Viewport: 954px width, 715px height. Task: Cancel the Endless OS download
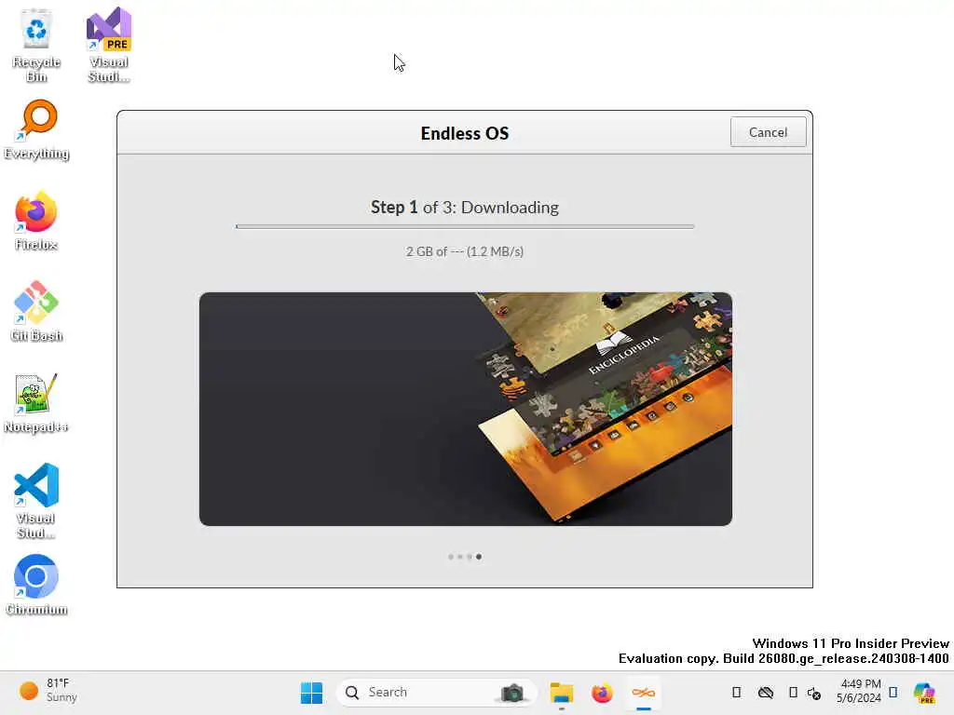(768, 132)
